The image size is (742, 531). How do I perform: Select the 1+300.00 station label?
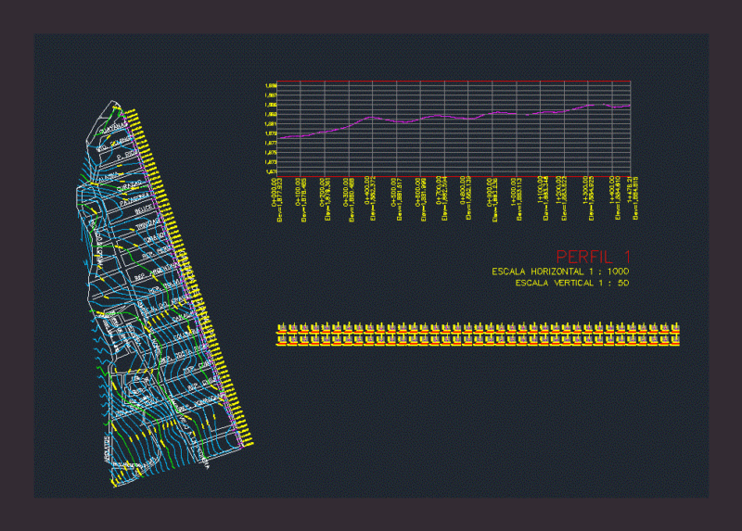point(586,191)
